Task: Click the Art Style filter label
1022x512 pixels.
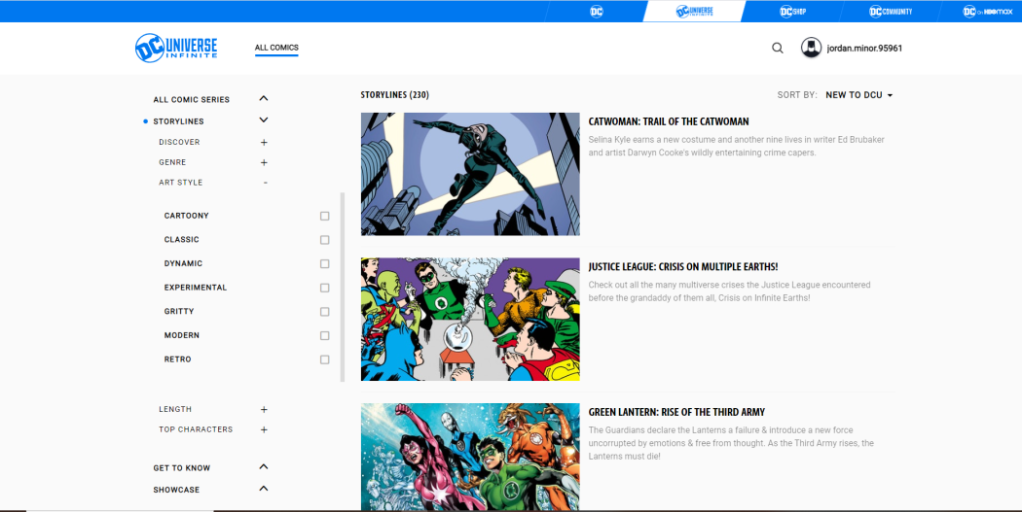Action: [180, 183]
